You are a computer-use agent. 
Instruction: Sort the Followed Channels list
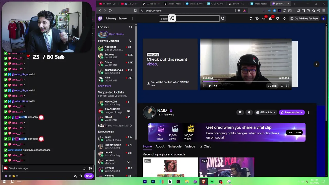[130, 41]
